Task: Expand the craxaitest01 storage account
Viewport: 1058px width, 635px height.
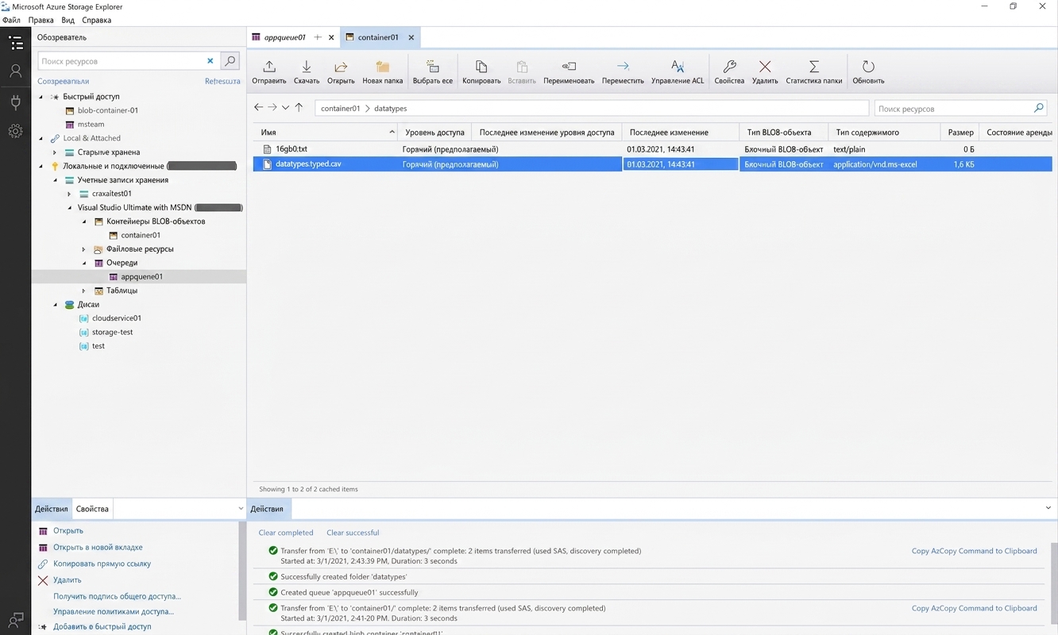Action: [69, 194]
